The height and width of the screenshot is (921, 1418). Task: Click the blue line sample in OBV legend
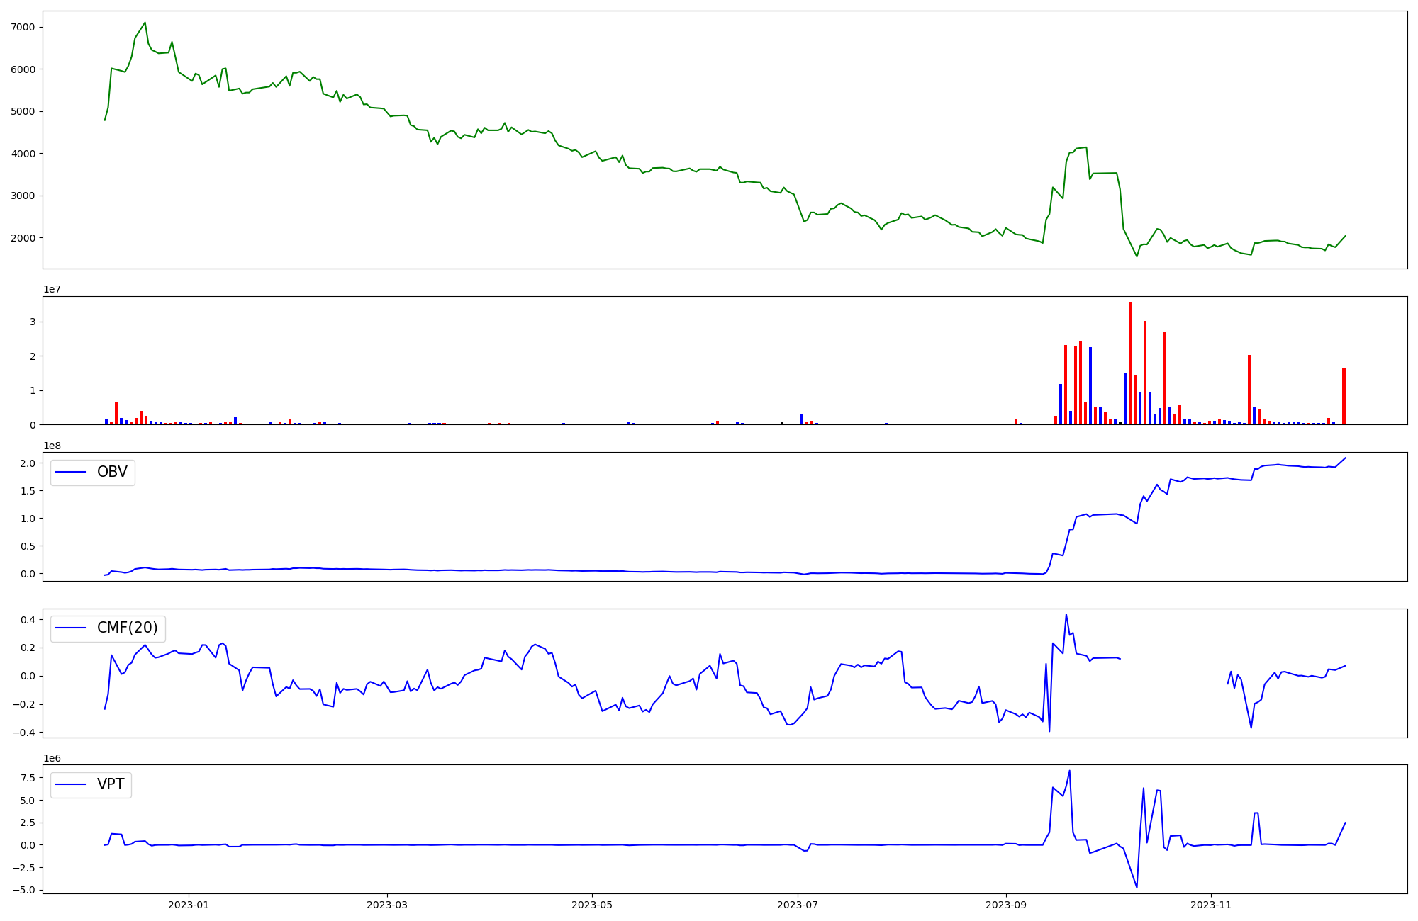71,473
